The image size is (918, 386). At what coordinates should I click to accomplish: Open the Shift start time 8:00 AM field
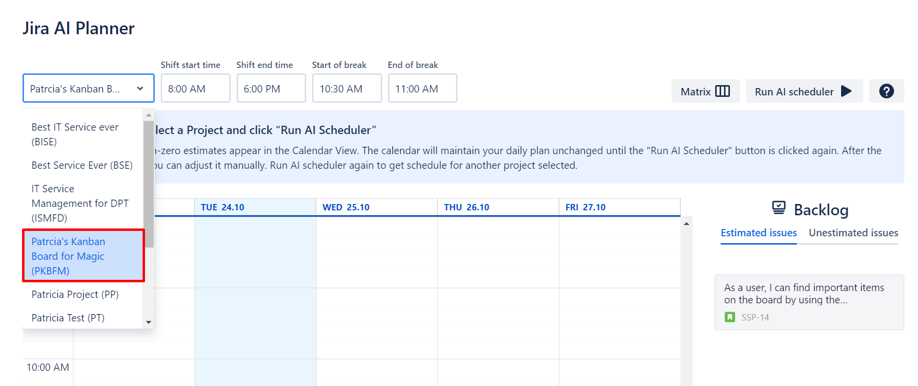[195, 88]
